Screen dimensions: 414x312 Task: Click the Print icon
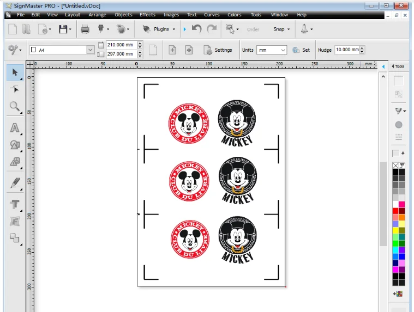tap(85, 29)
